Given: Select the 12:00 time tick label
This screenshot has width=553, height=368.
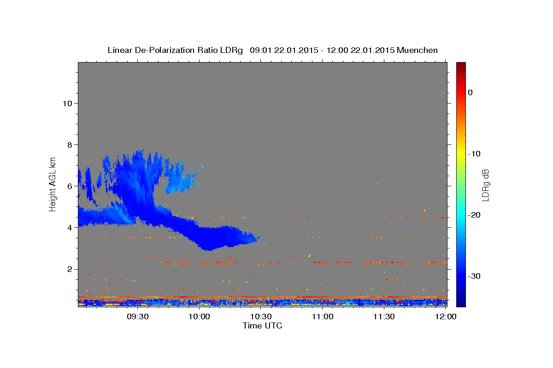Looking at the screenshot, I should [445, 316].
